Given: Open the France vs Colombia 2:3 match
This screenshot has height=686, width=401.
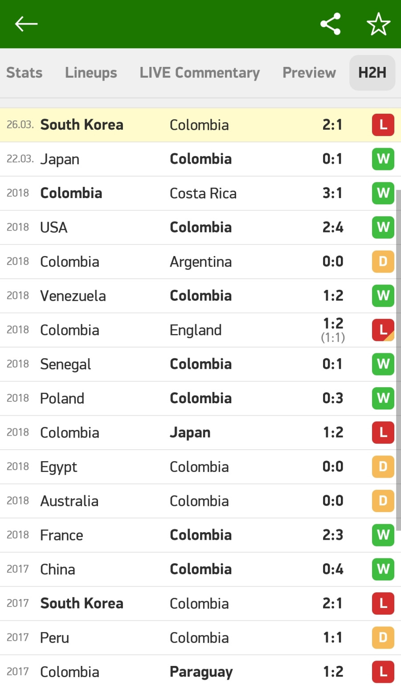Looking at the screenshot, I should point(200,535).
